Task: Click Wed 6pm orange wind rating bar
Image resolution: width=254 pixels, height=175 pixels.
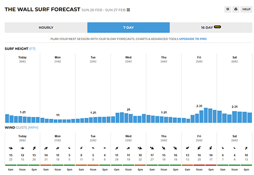Action: click(x=140, y=165)
